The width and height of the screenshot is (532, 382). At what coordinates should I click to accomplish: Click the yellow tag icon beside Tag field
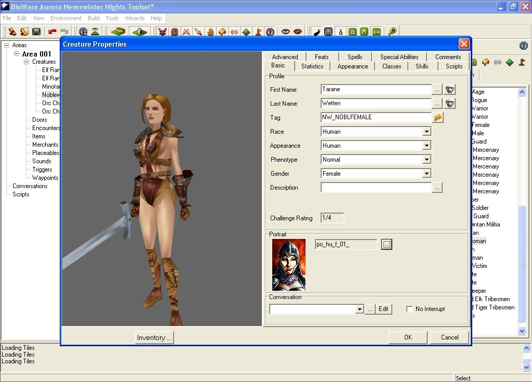tap(438, 118)
